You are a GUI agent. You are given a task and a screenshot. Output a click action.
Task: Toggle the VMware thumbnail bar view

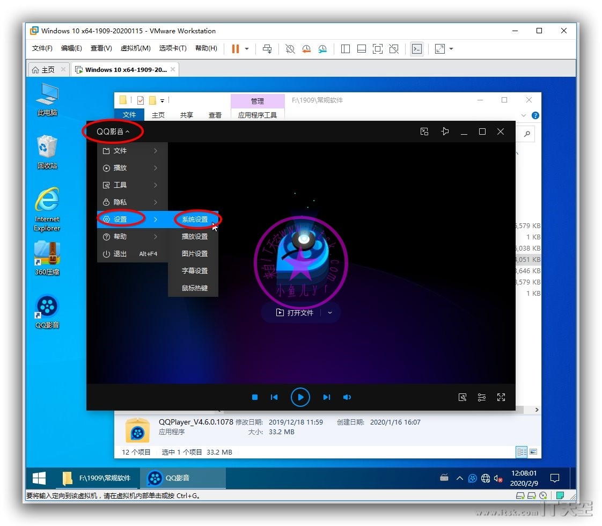click(x=362, y=49)
